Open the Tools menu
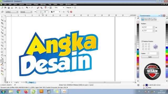Screen dimensions: 168x94 [x=61, y=4]
